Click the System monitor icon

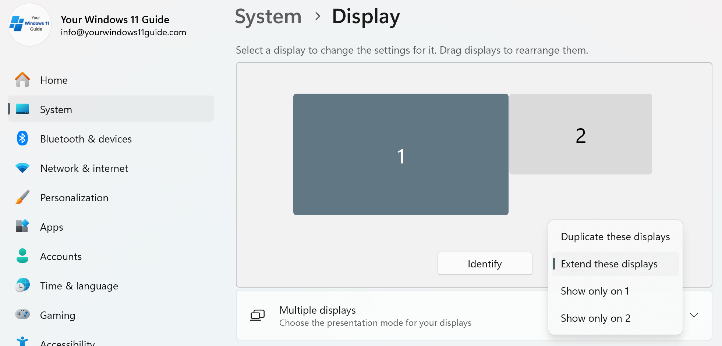click(22, 109)
